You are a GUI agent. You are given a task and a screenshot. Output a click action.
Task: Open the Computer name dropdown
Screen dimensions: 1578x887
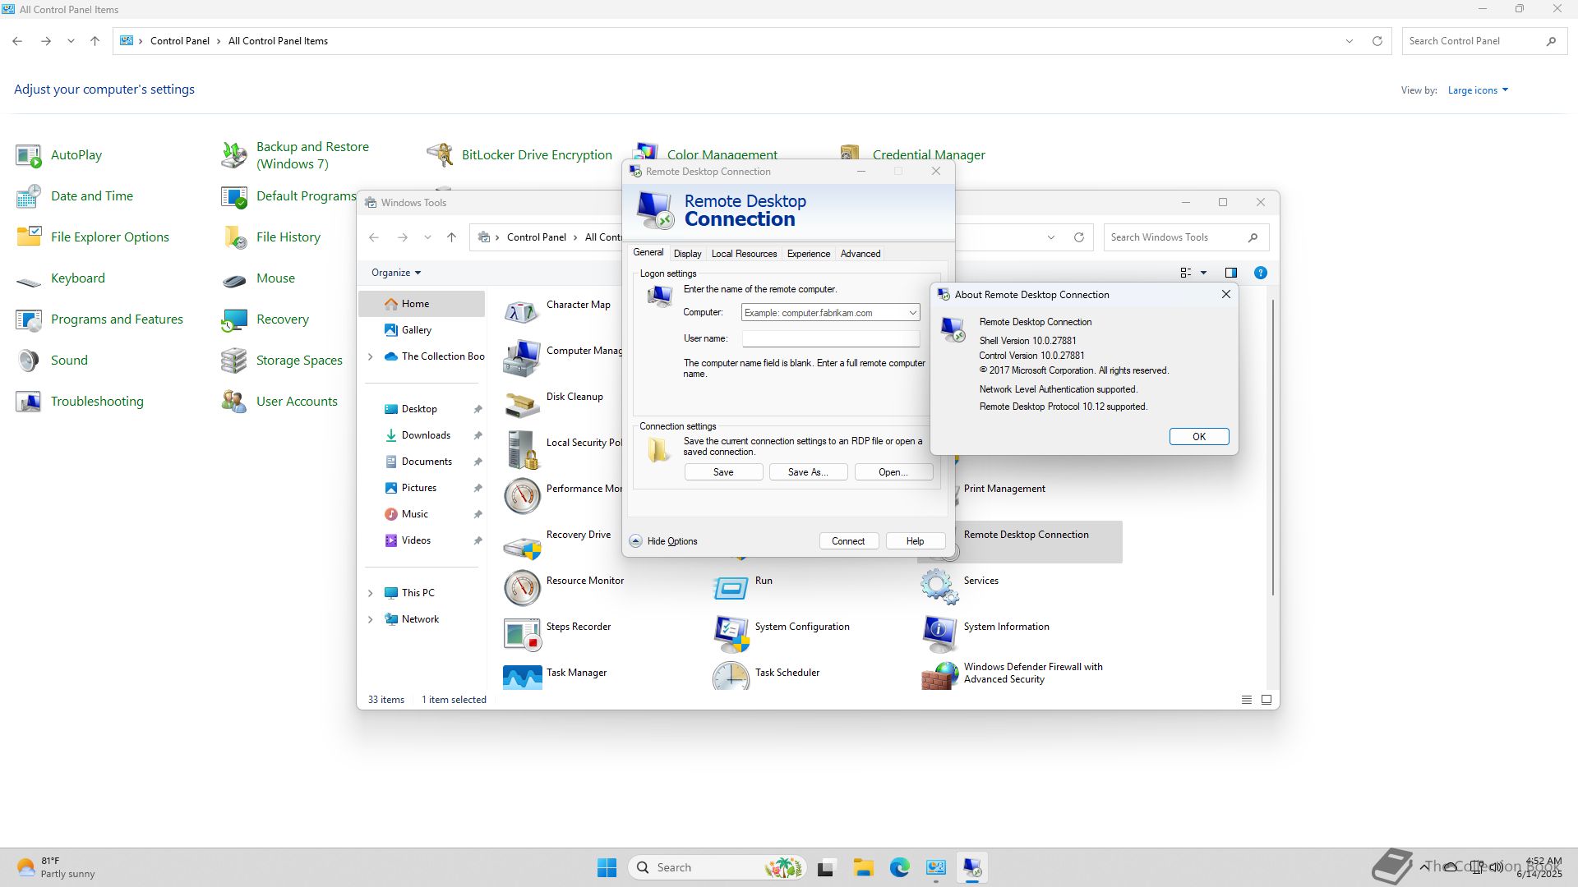912,313
